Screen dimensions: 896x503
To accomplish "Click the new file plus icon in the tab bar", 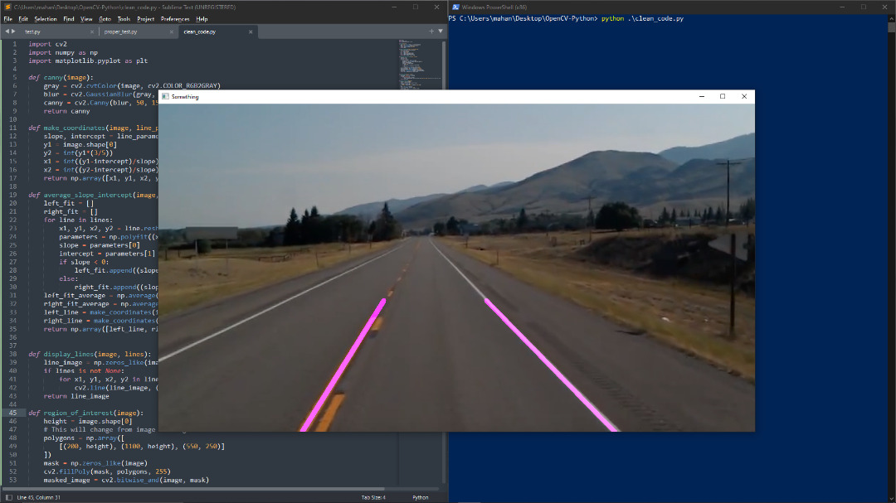I will pos(431,31).
